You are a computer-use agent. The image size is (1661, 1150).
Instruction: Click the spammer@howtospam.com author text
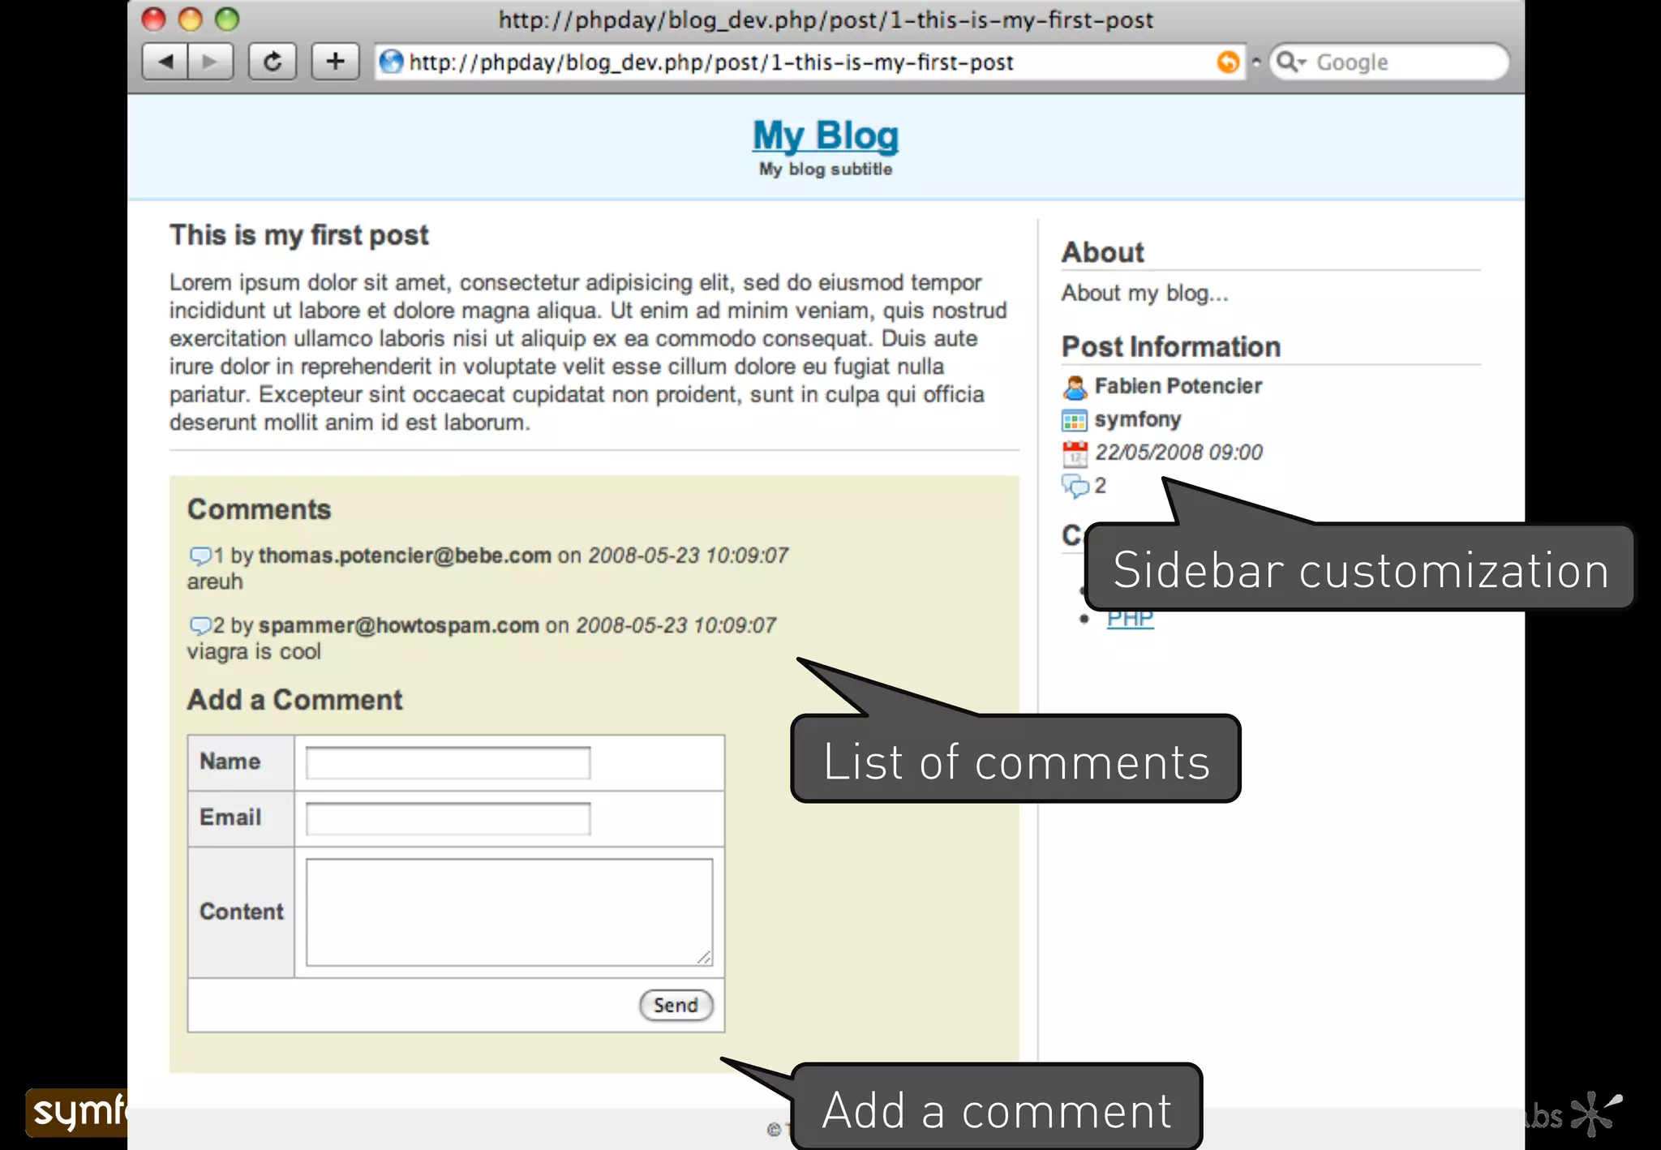point(398,625)
